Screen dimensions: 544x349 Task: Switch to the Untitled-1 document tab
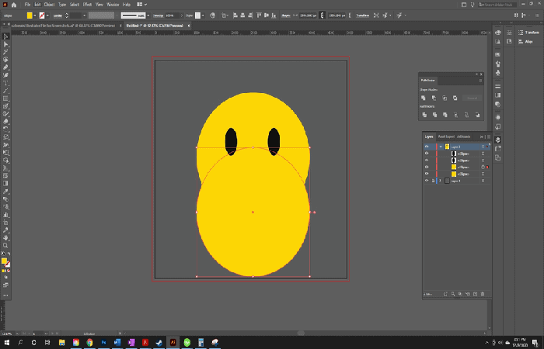coord(155,26)
